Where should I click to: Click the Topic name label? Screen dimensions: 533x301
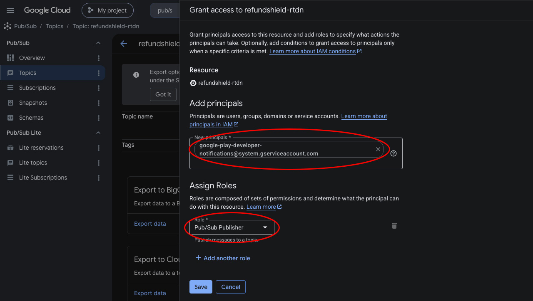point(137,116)
